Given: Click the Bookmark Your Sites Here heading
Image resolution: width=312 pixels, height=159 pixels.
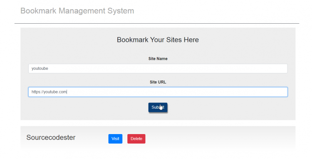Looking at the screenshot, I should (x=158, y=40).
